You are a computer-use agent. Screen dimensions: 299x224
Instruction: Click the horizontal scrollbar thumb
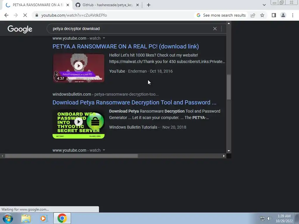pyautogui.click(x=71, y=156)
